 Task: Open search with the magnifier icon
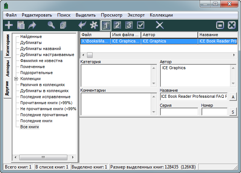51,25
